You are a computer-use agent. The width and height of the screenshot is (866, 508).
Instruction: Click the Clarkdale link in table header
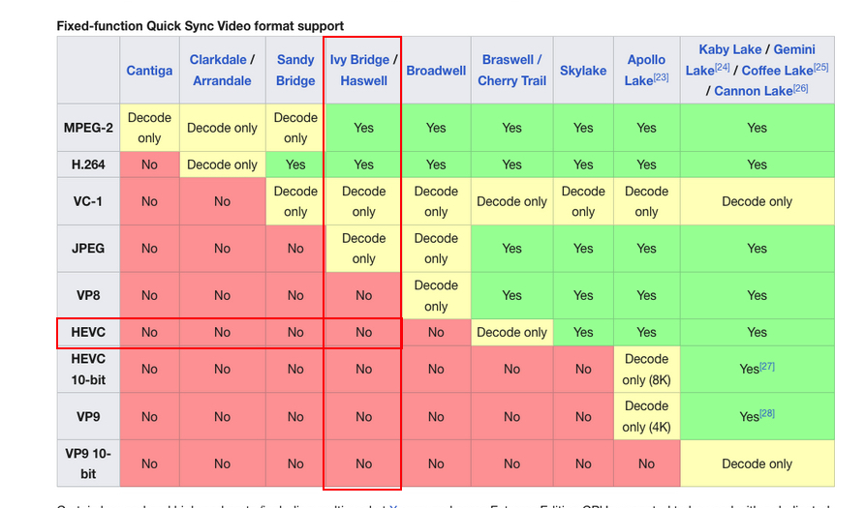(x=217, y=60)
